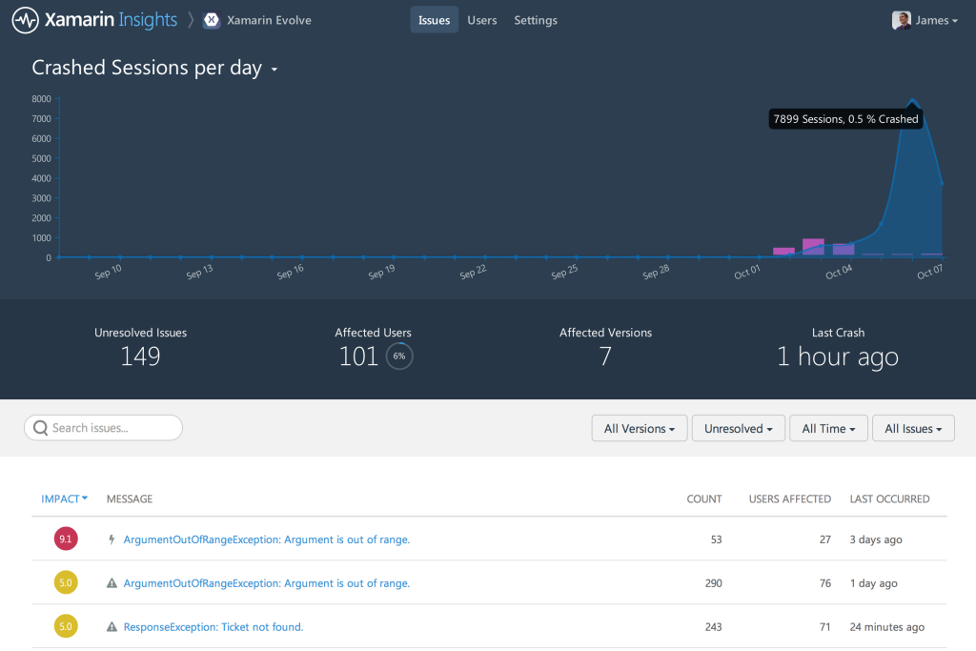Click the magnifier icon in search box
976x651 pixels.
point(40,428)
